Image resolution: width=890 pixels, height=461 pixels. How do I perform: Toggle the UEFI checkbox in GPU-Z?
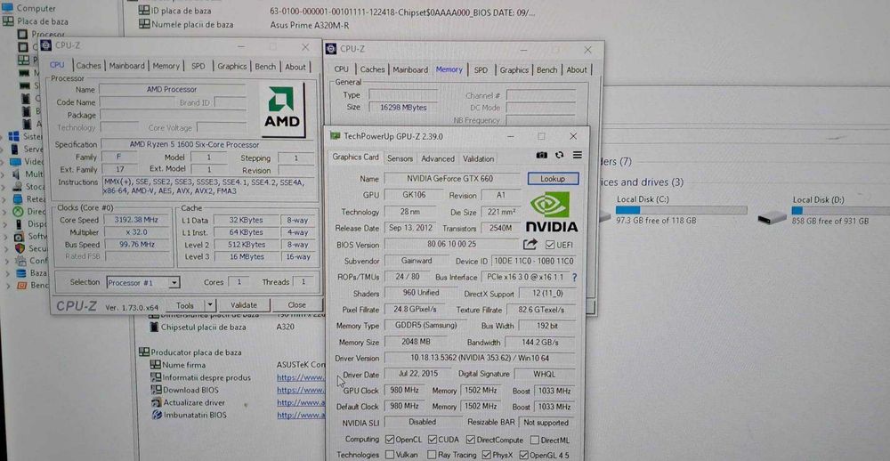click(549, 245)
